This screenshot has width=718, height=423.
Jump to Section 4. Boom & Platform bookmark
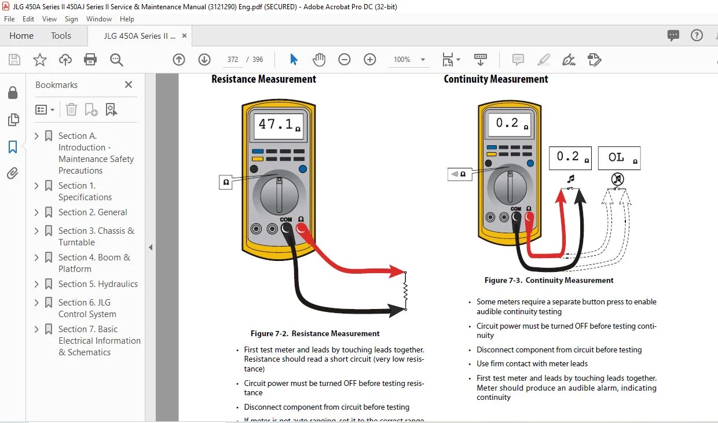tap(94, 263)
